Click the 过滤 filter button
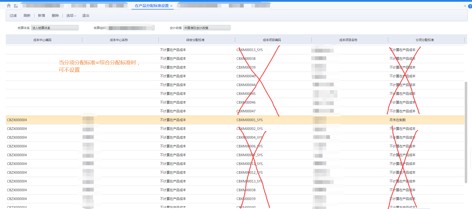This screenshot has width=472, height=209. 13,16
